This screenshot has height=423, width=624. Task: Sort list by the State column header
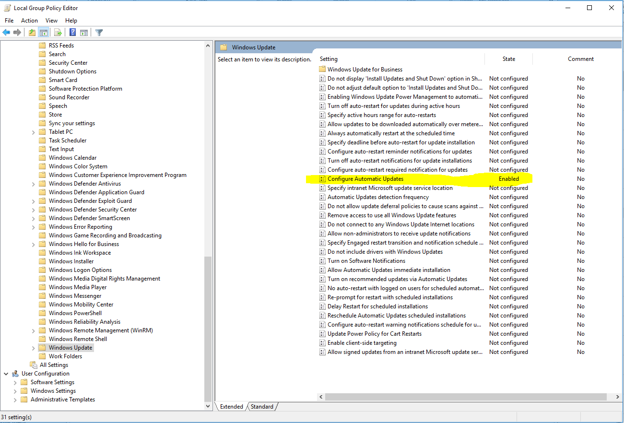point(508,59)
